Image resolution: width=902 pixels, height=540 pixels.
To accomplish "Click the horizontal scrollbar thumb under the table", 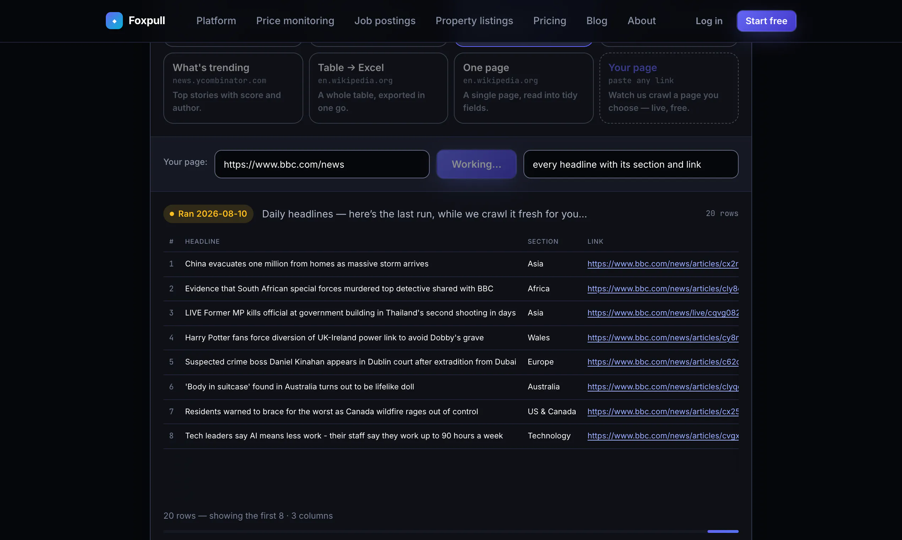I will click(723, 531).
